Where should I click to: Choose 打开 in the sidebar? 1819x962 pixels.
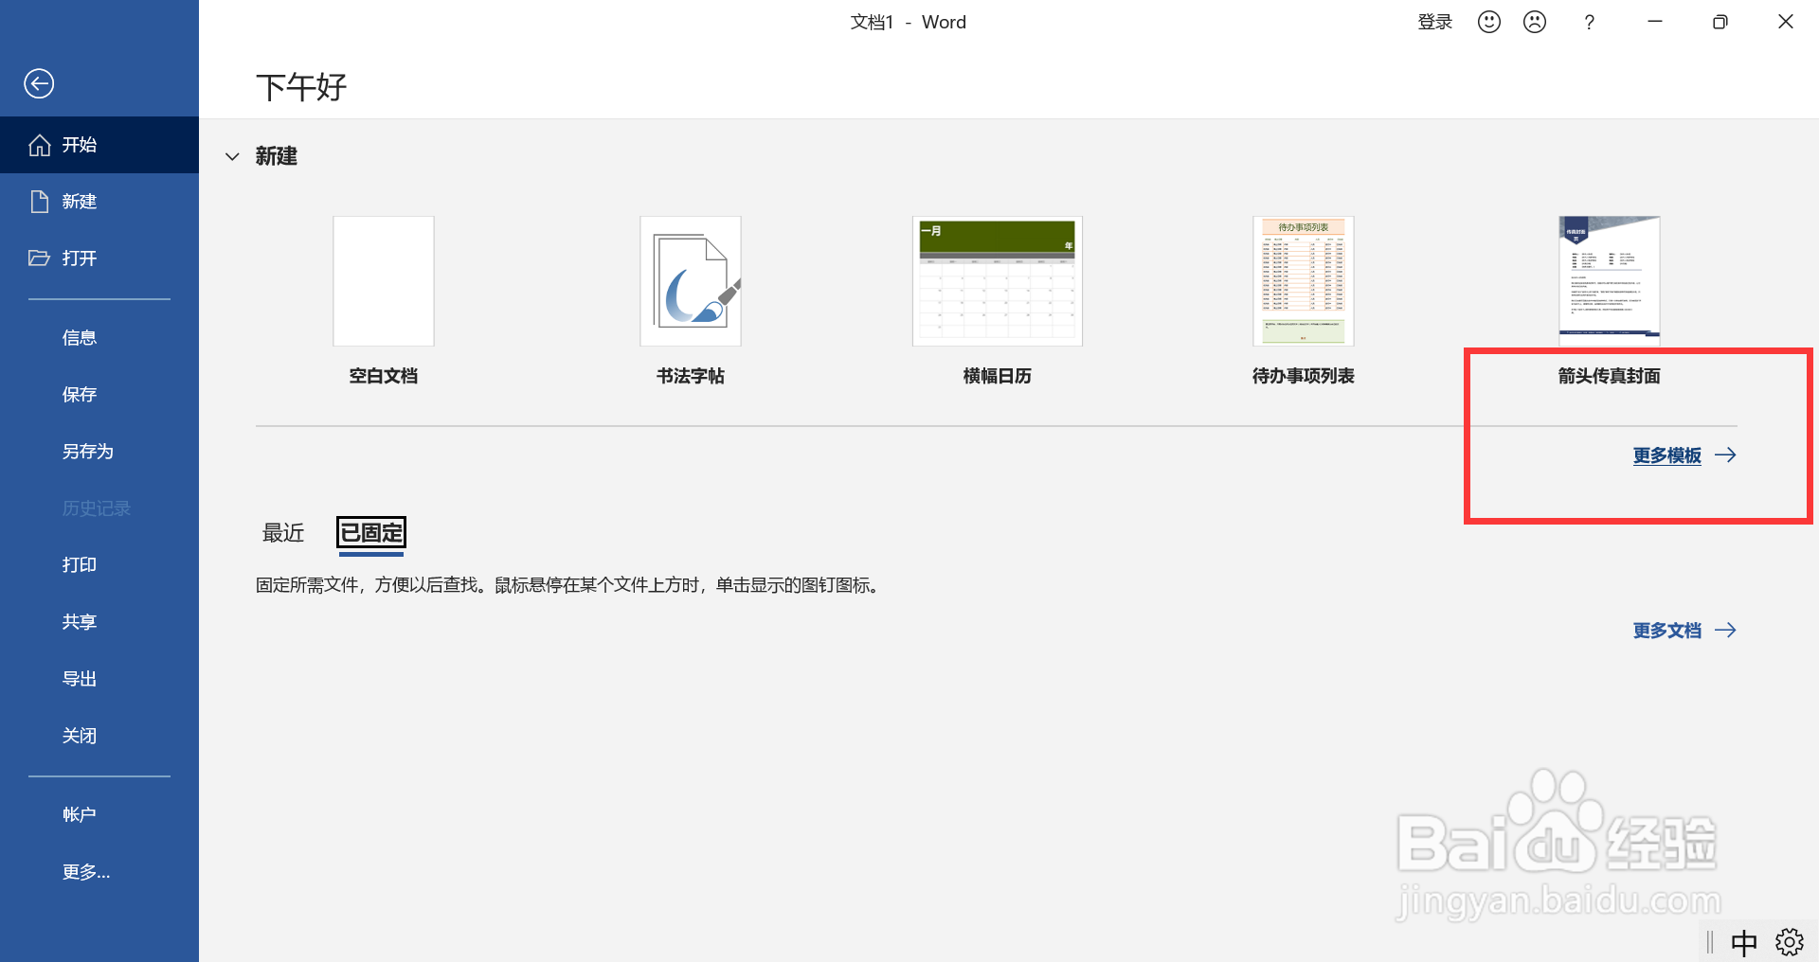point(99,258)
